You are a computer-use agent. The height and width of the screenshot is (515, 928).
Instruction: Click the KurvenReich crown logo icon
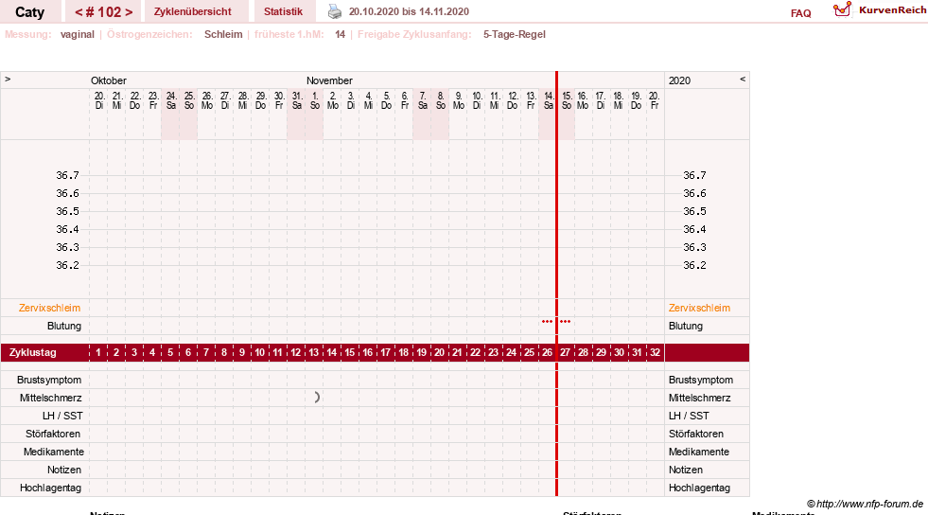click(x=842, y=9)
